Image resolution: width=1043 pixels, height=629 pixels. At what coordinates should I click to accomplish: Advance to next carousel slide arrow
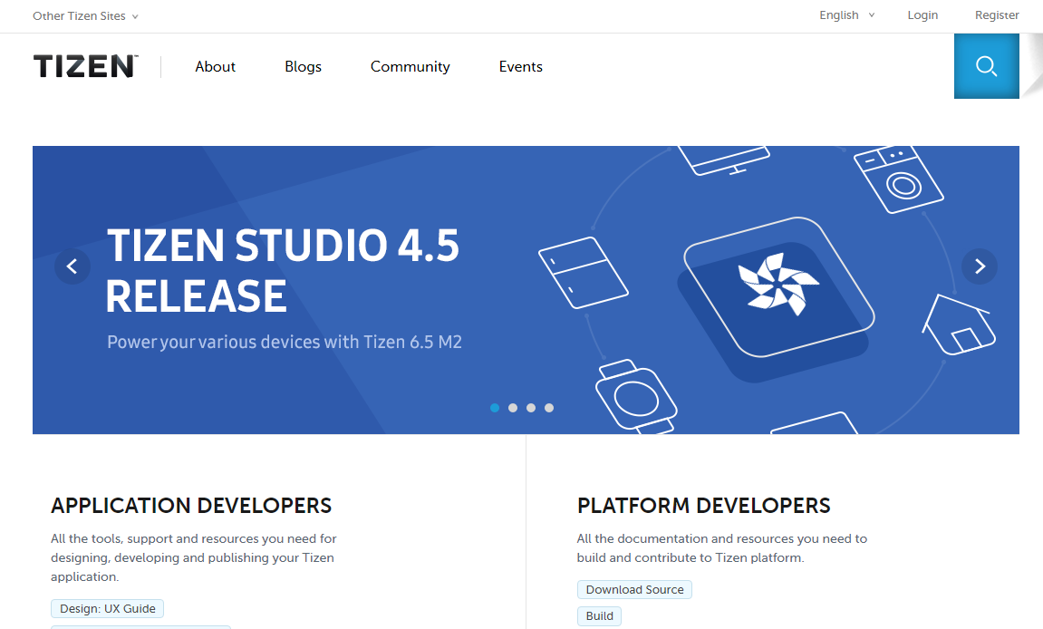tap(980, 266)
